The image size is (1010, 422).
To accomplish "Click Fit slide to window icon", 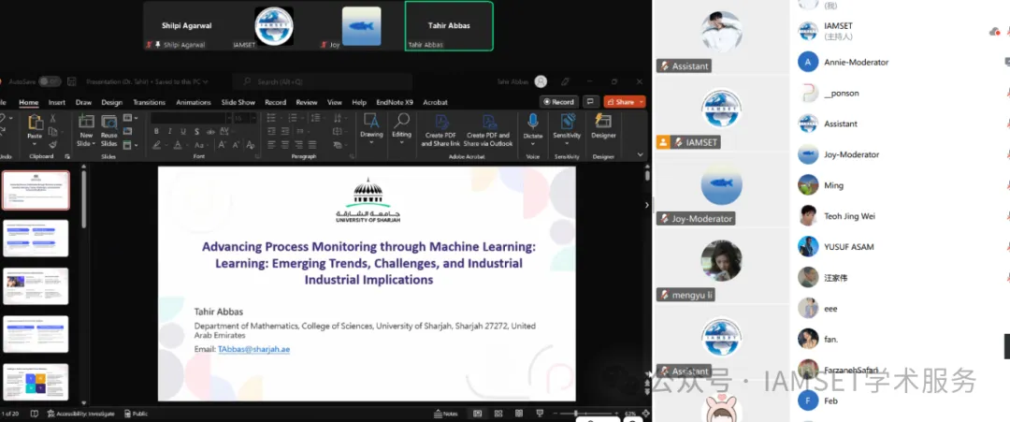I will 645,414.
